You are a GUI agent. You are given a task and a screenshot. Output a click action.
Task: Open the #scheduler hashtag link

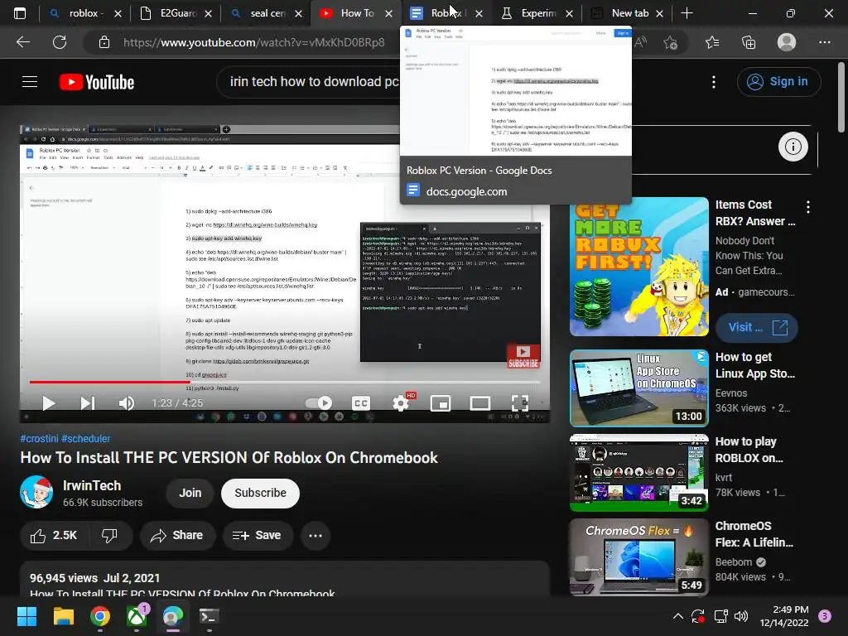point(85,439)
